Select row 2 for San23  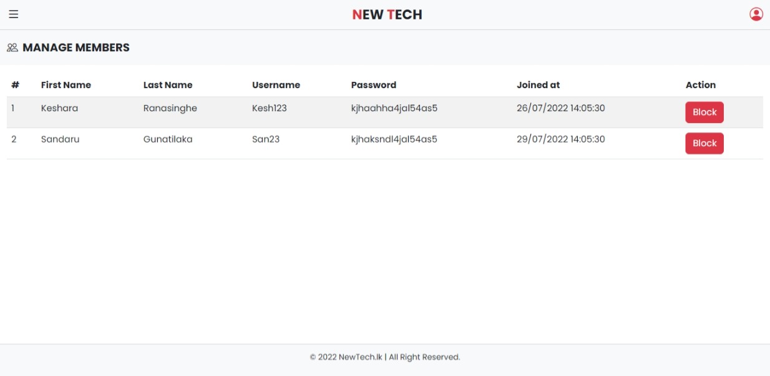[265, 139]
